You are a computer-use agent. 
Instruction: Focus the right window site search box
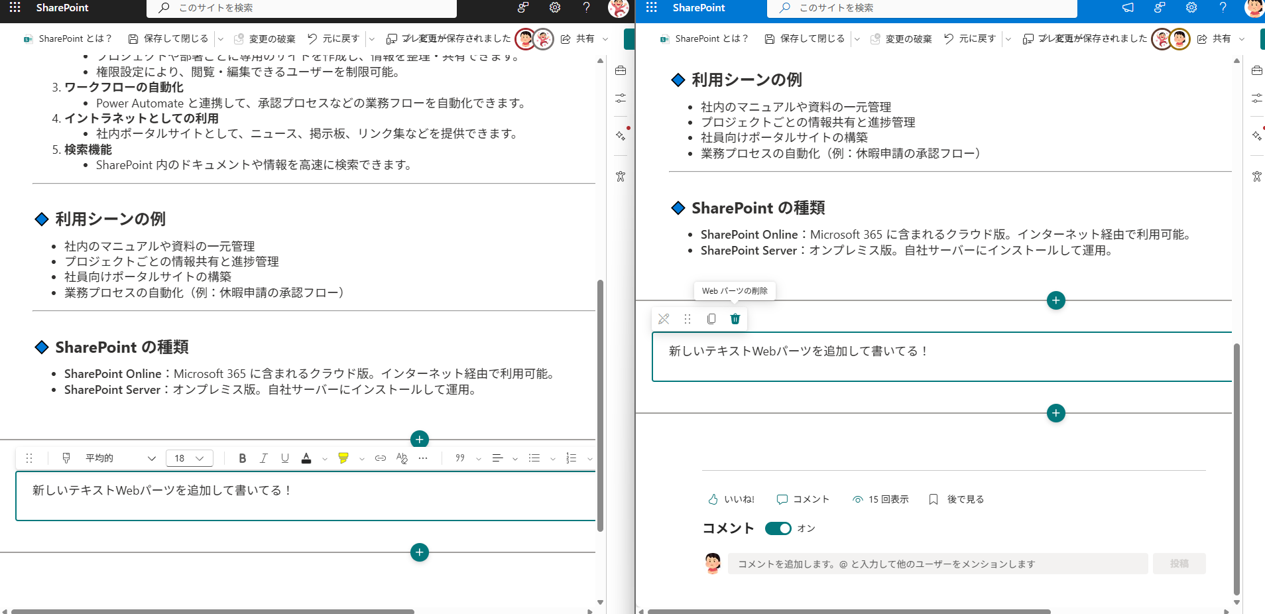point(922,8)
